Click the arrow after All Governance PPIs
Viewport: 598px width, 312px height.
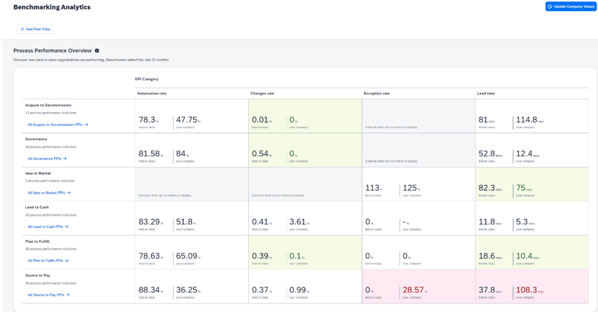[65, 158]
